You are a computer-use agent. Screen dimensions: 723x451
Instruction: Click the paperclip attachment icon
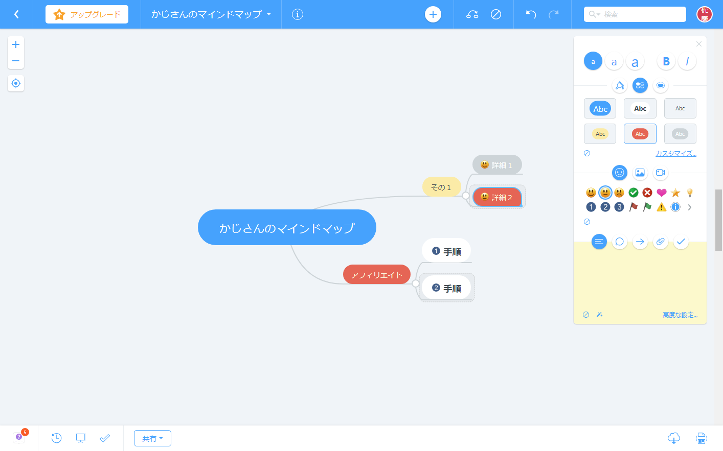(660, 242)
